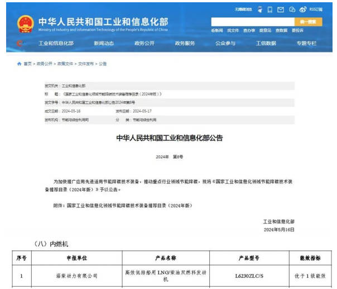Viewport: 337px width, 289px height.
Task: Click the section heading （八）内燃机
Action: (51, 244)
